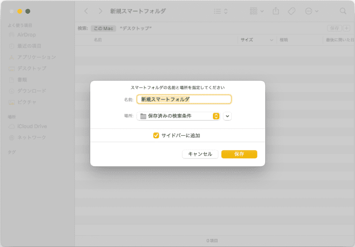The height and width of the screenshot is (247, 355).
Task: Open the grouping options icon
Action: tap(256, 11)
